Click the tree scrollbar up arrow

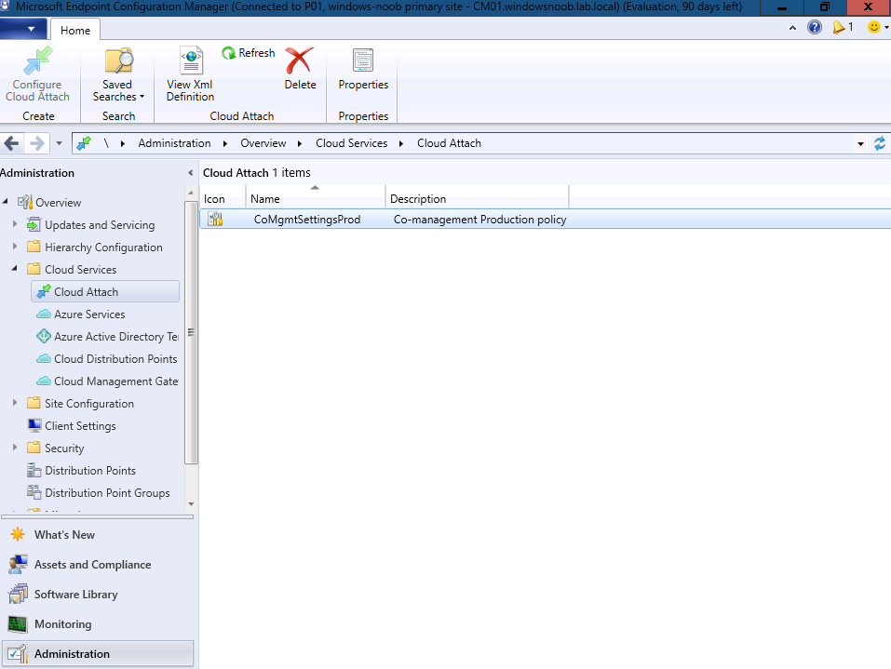pyautogui.click(x=191, y=194)
